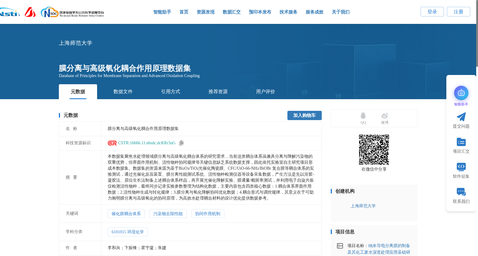Open the 预印本发布 menu item

260,12
